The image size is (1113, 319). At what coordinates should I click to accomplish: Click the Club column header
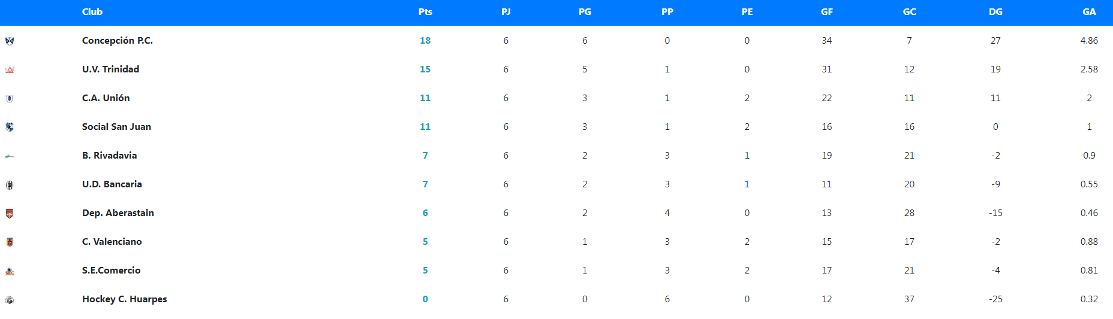(92, 12)
